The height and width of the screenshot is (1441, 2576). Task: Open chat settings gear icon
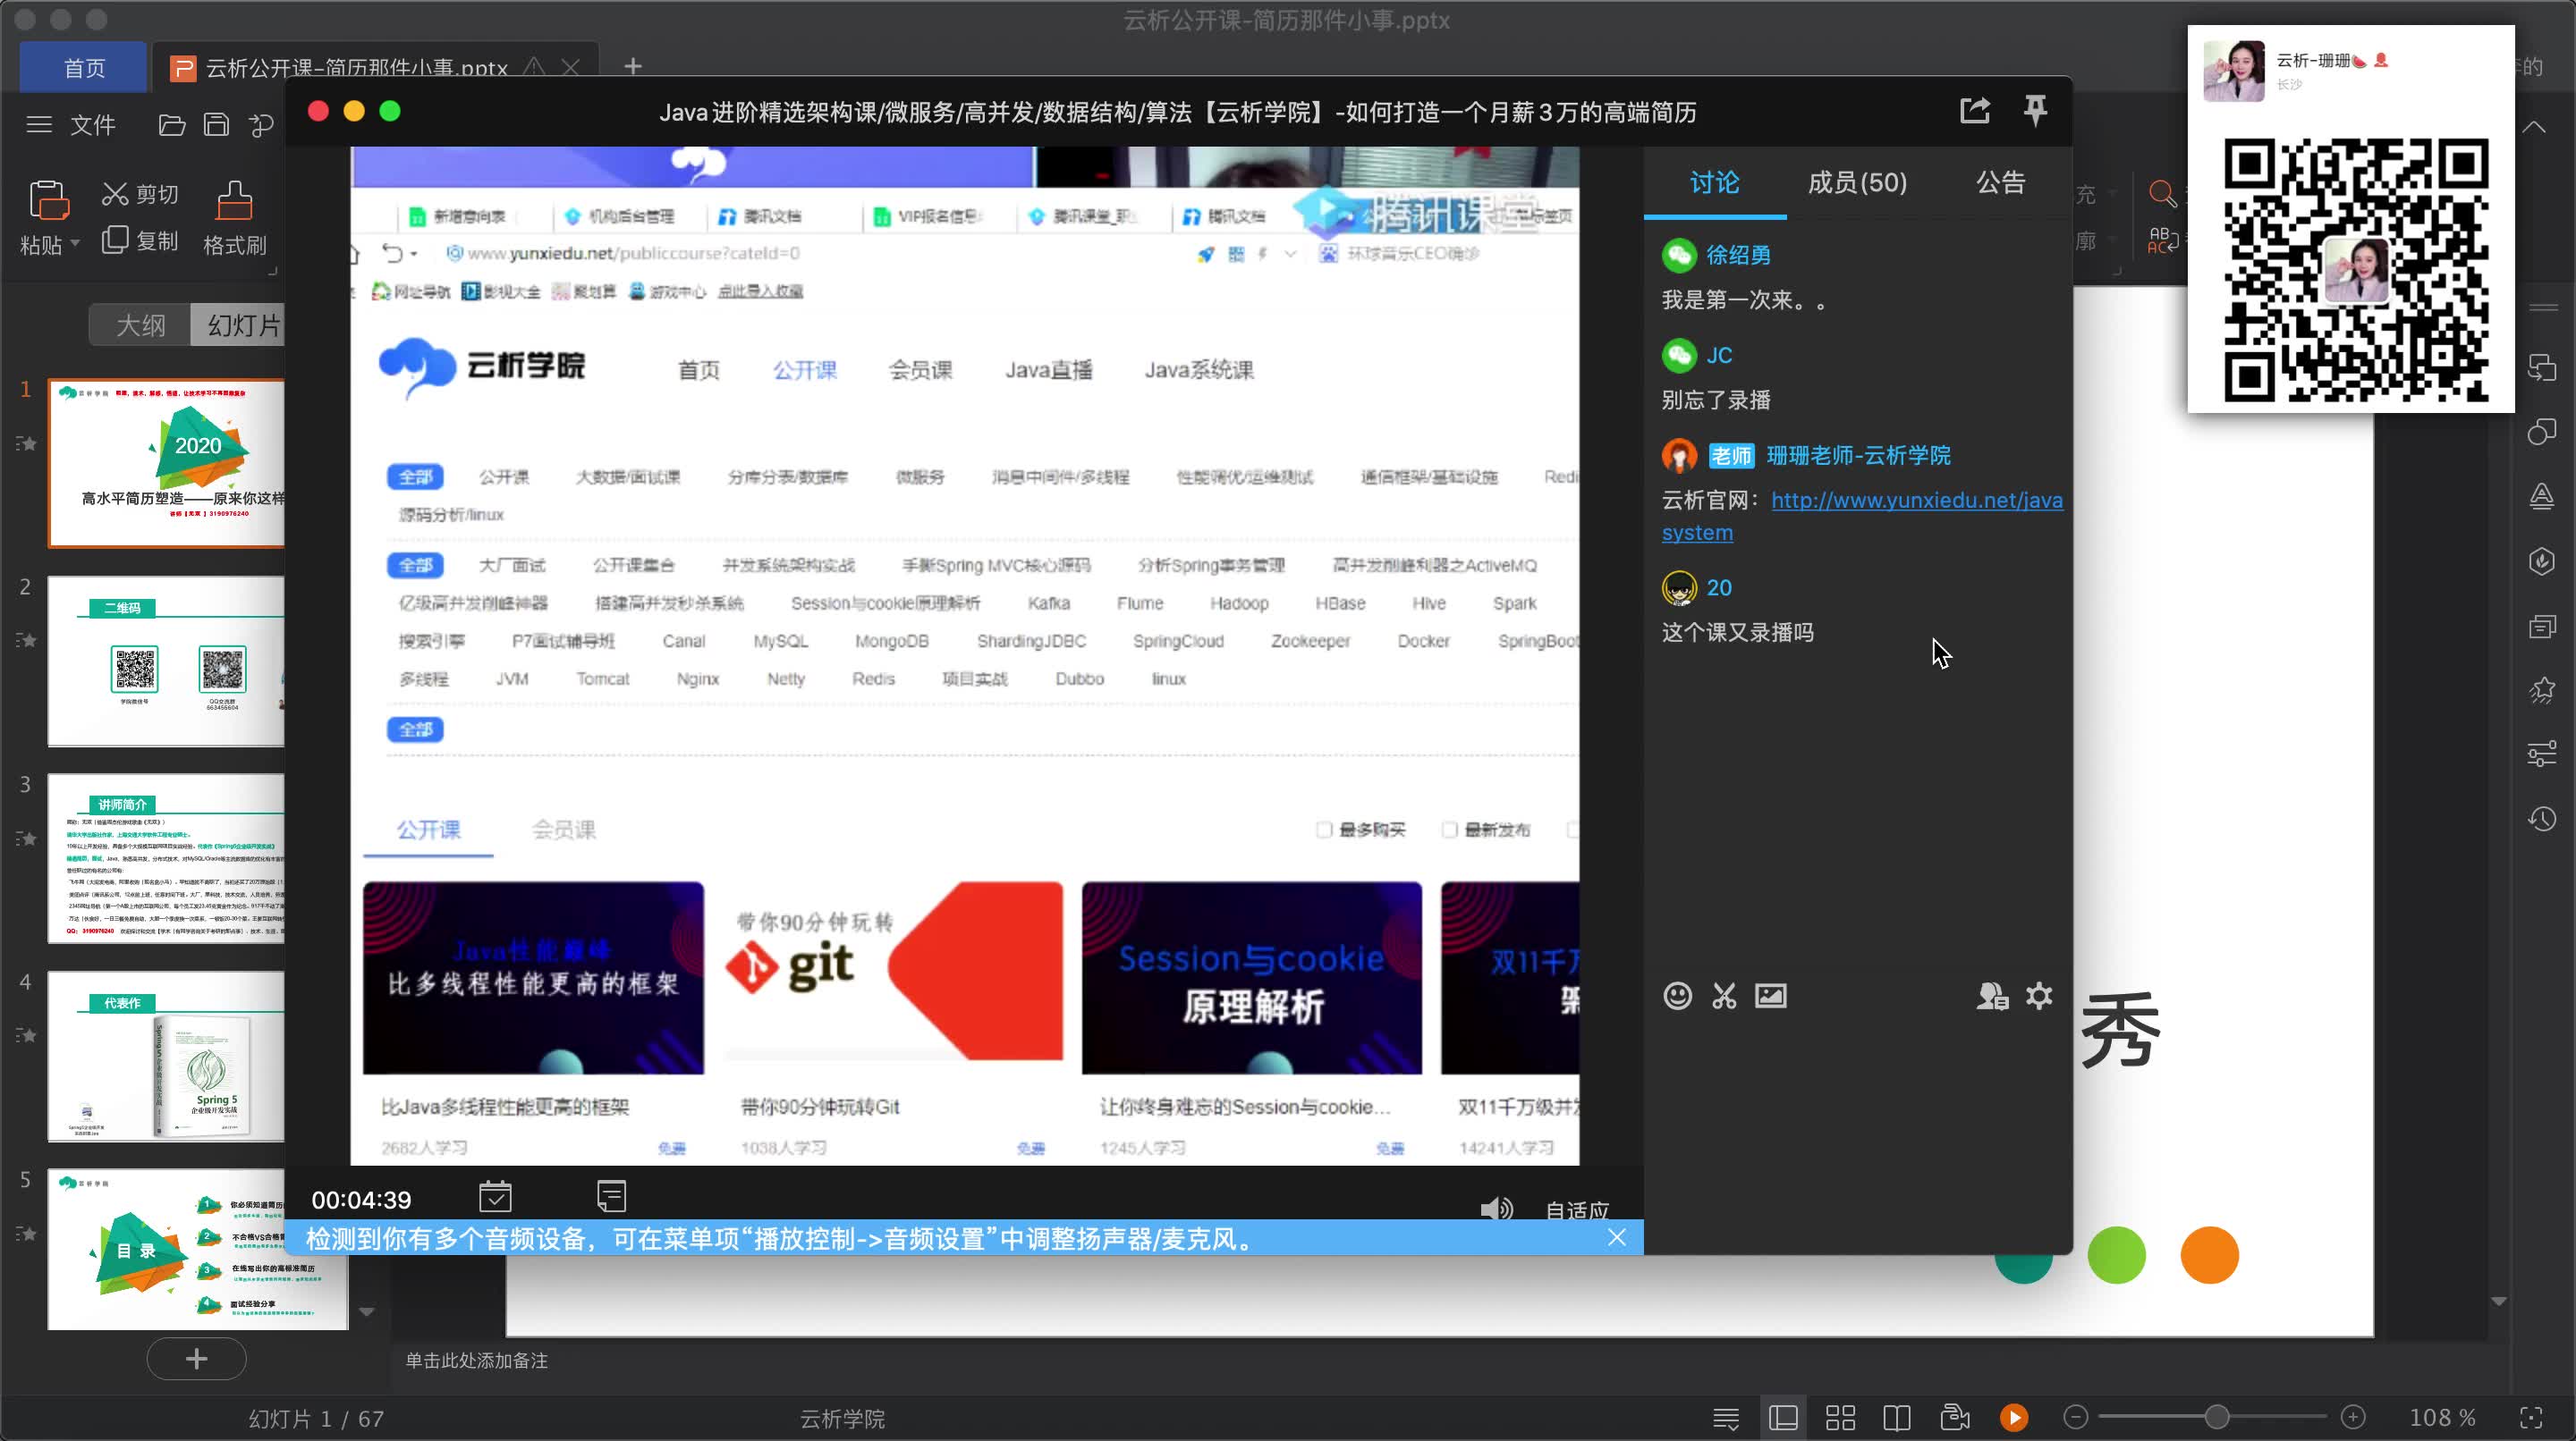click(x=2039, y=995)
